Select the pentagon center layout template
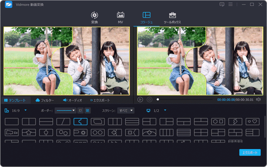Image resolution: width=267 pixels, height=167 pixels. click(46, 132)
